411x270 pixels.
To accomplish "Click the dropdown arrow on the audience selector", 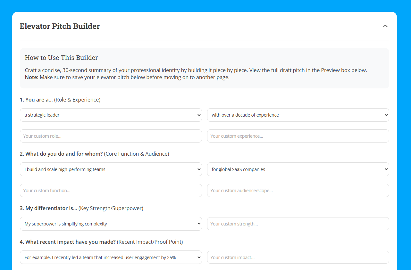I will 385,169.
